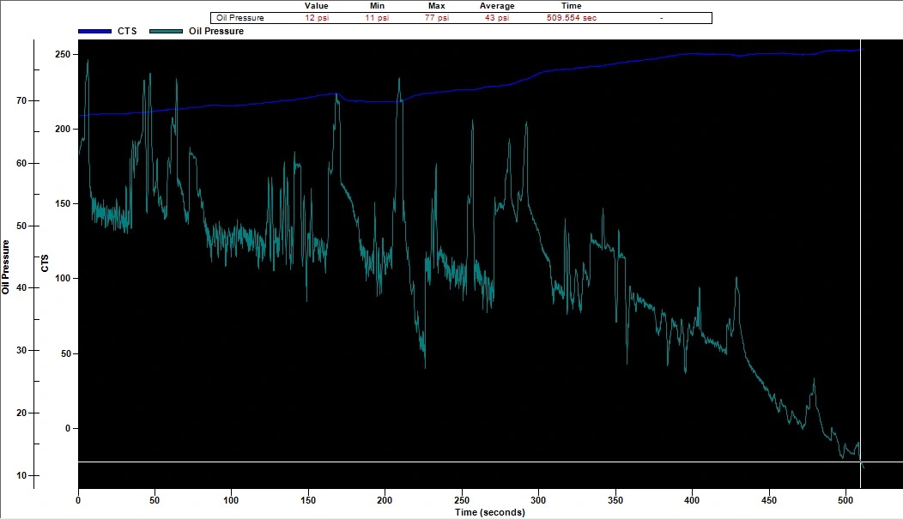Screen dimensions: 903x519
Task: Click the Oil Pressure vertical axis title
Action: (6, 267)
